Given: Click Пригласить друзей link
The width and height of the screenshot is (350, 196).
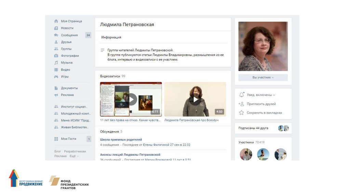Looking at the screenshot, I should (x=261, y=104).
